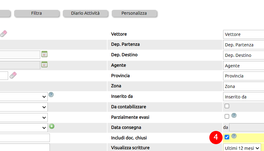The width and height of the screenshot is (264, 151).
Task: Click the eraser icon left of the Provincia row
Action: pos(13,75)
